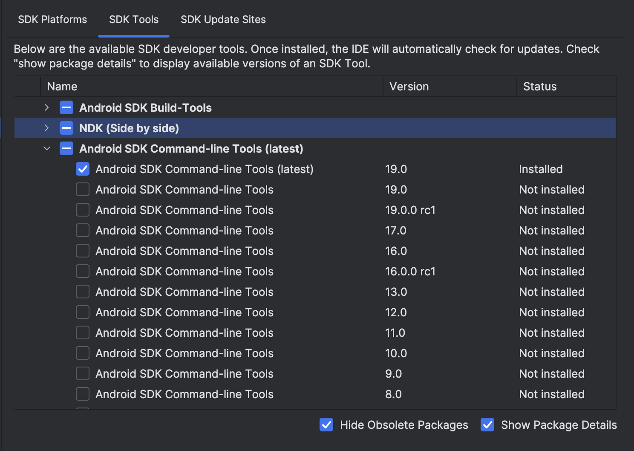
Task: Collapse Android SDK Command-line Tools (latest) group
Action: click(x=47, y=148)
